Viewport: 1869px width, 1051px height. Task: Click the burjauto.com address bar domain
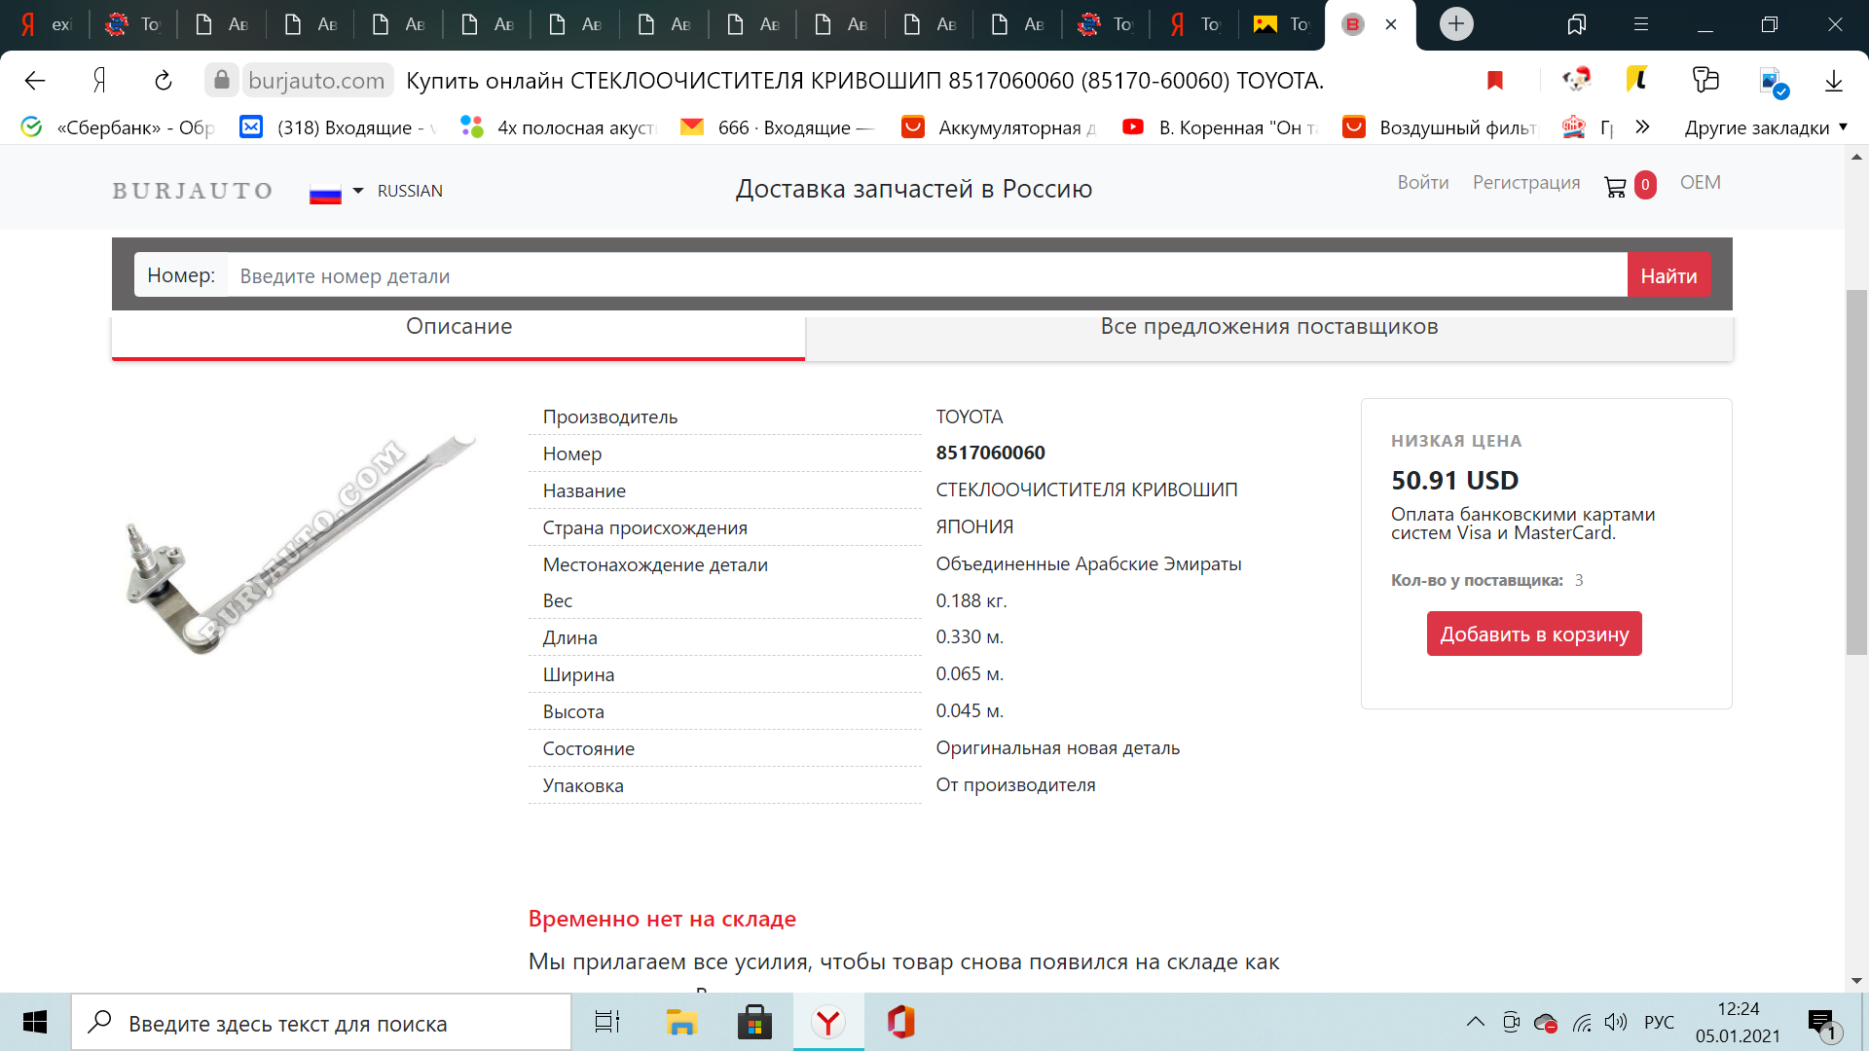[316, 81]
